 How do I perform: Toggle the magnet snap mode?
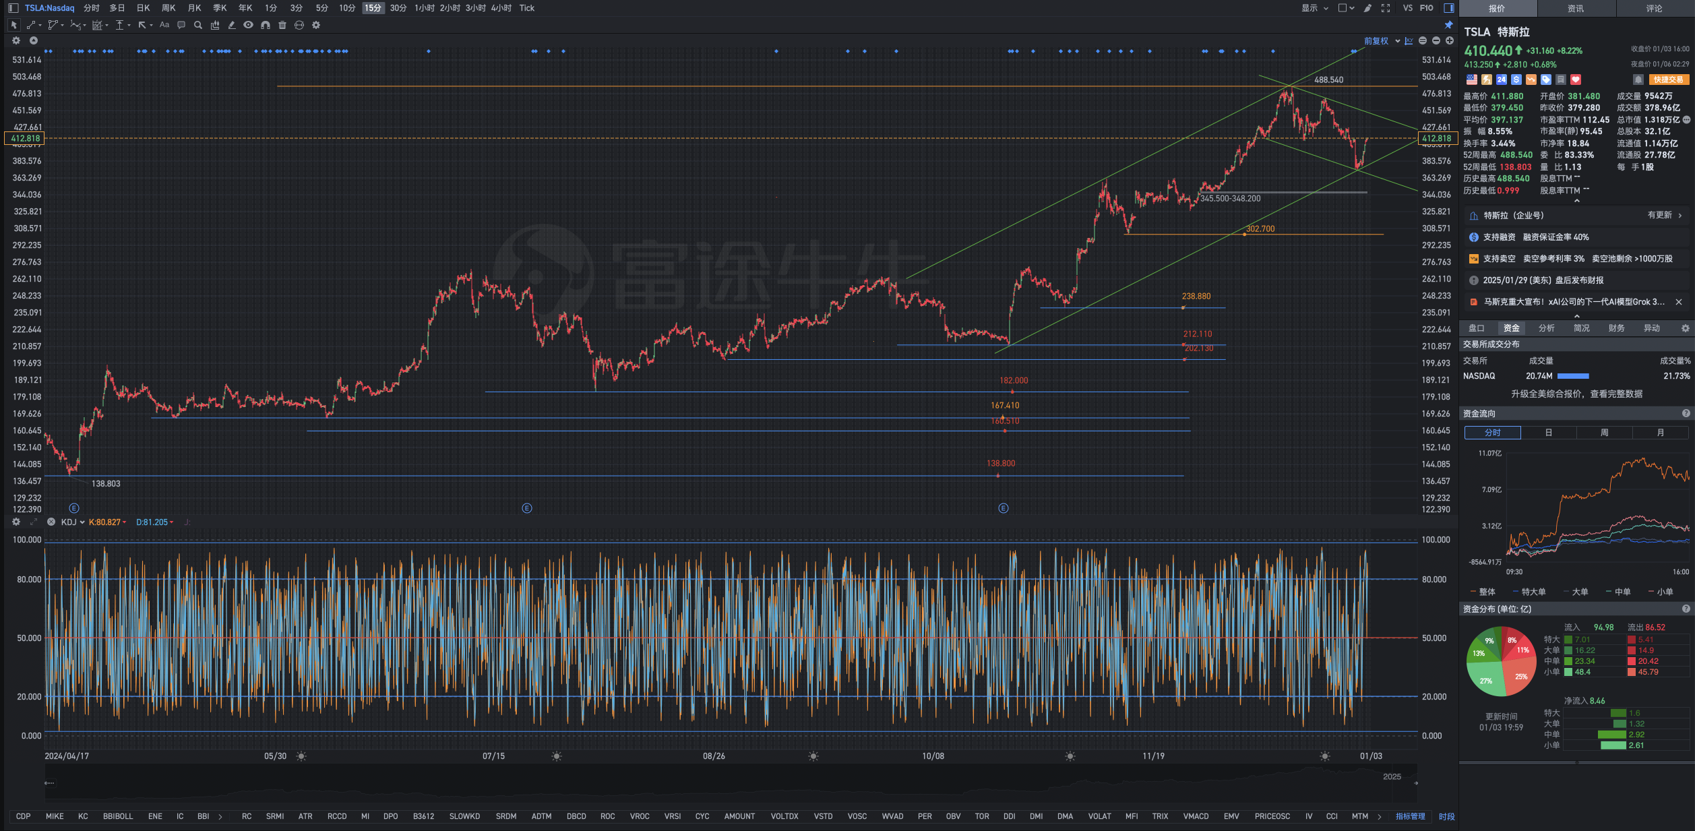point(266,25)
